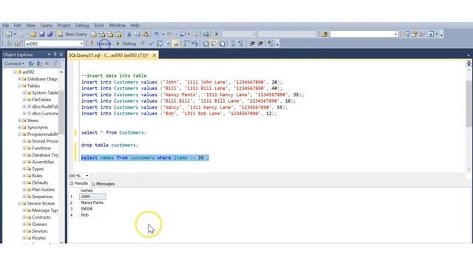
Task: Open the as092 database dropdown
Action: 81,44
